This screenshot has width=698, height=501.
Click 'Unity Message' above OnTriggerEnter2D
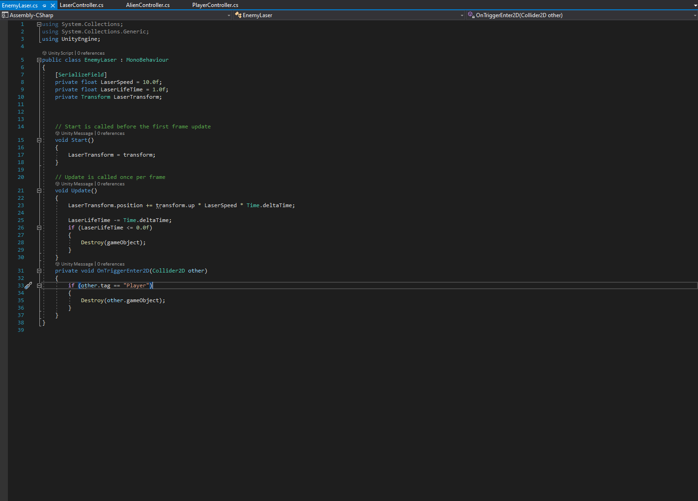(77, 264)
